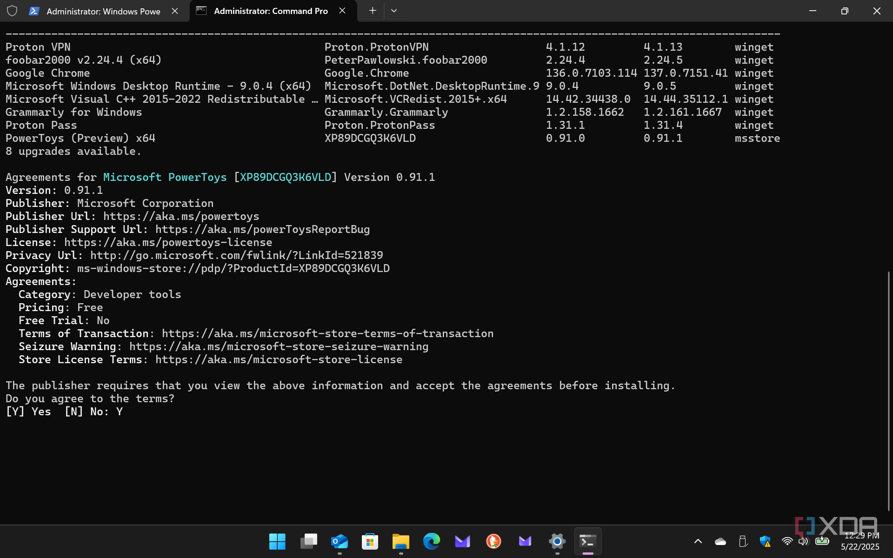Viewport: 893px width, 558px height.
Task: Launch Outlook from the taskbar
Action: coord(339,541)
